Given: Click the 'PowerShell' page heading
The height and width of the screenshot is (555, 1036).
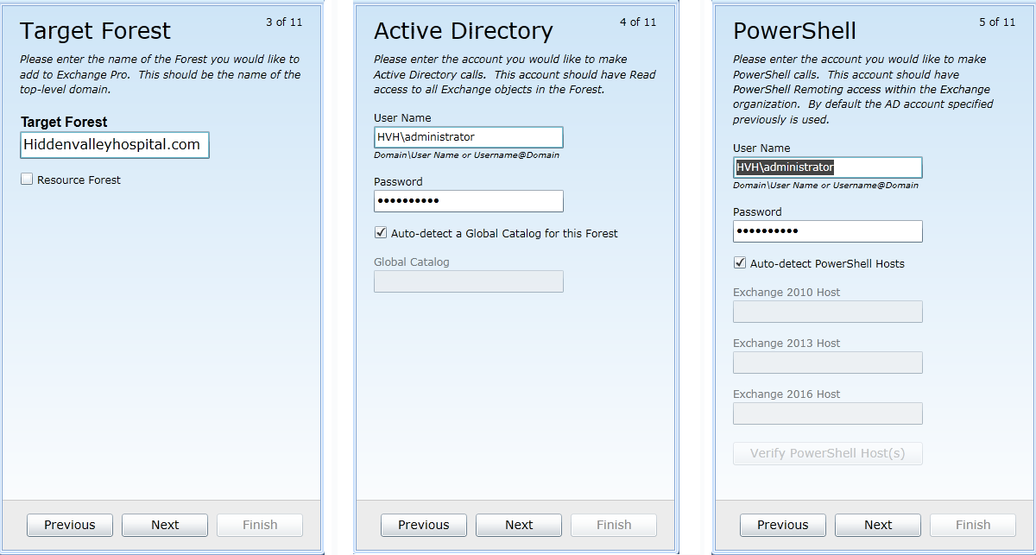Looking at the screenshot, I should (x=795, y=31).
